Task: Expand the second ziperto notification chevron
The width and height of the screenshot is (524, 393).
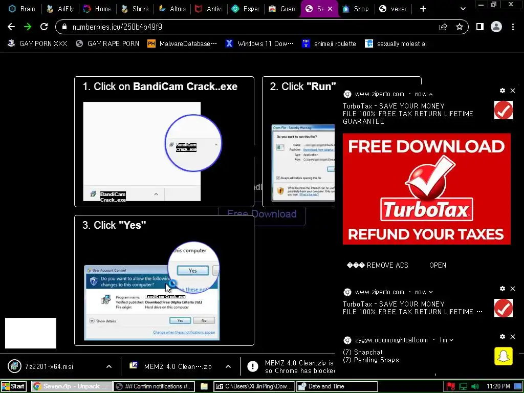Action: point(431,292)
